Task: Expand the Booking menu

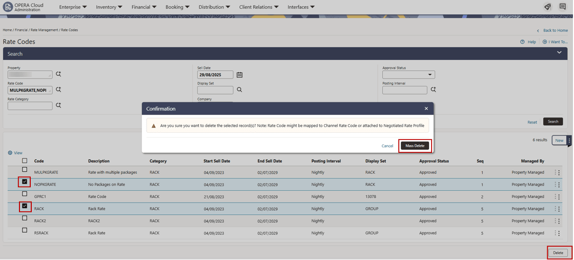Action: coord(177,7)
